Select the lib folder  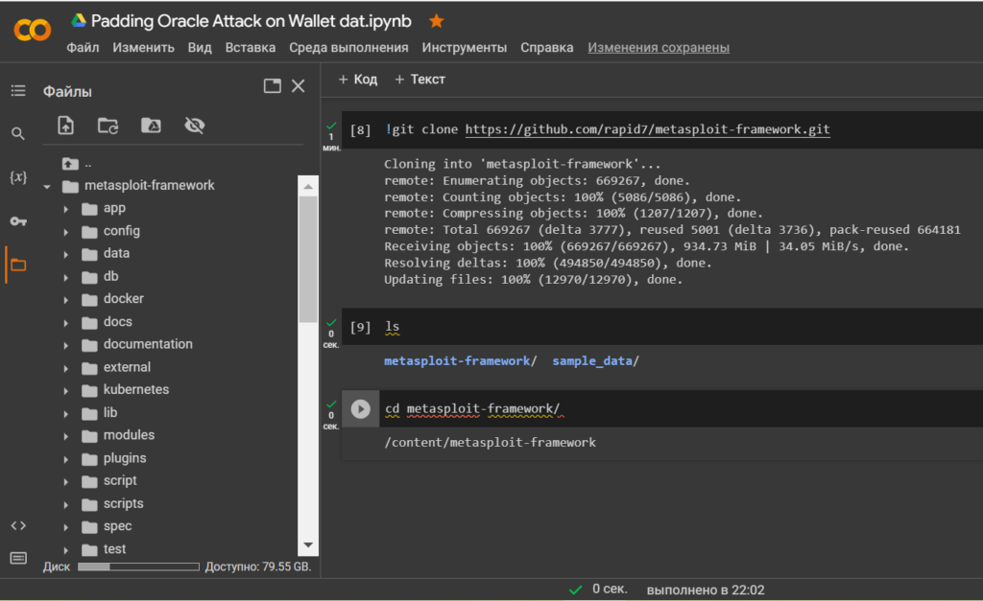(109, 412)
